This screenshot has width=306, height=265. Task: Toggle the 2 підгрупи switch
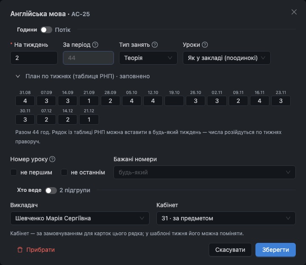[x=51, y=191]
